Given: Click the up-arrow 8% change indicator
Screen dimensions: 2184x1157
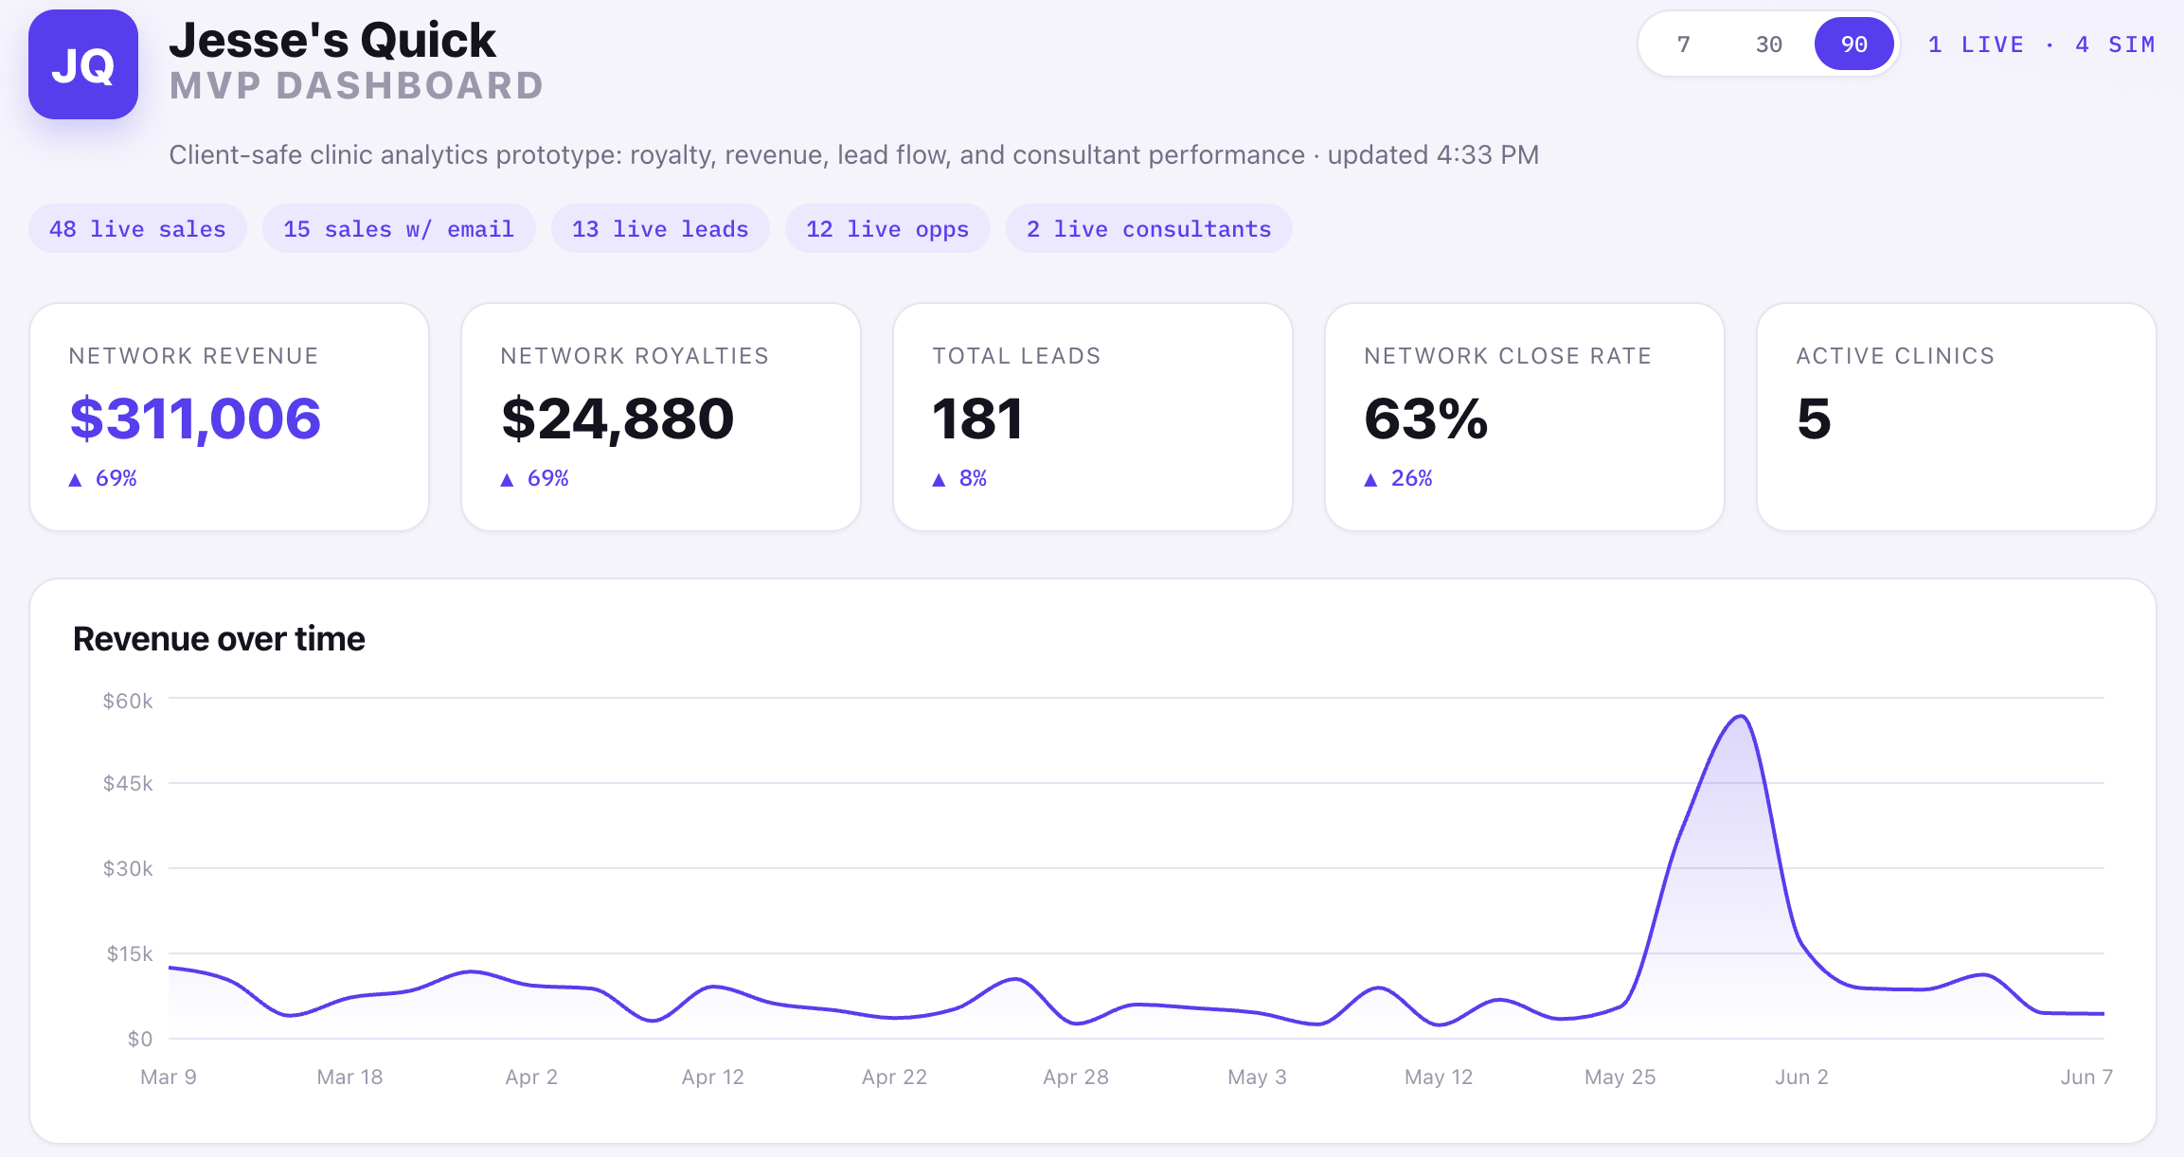Looking at the screenshot, I should coord(959,478).
